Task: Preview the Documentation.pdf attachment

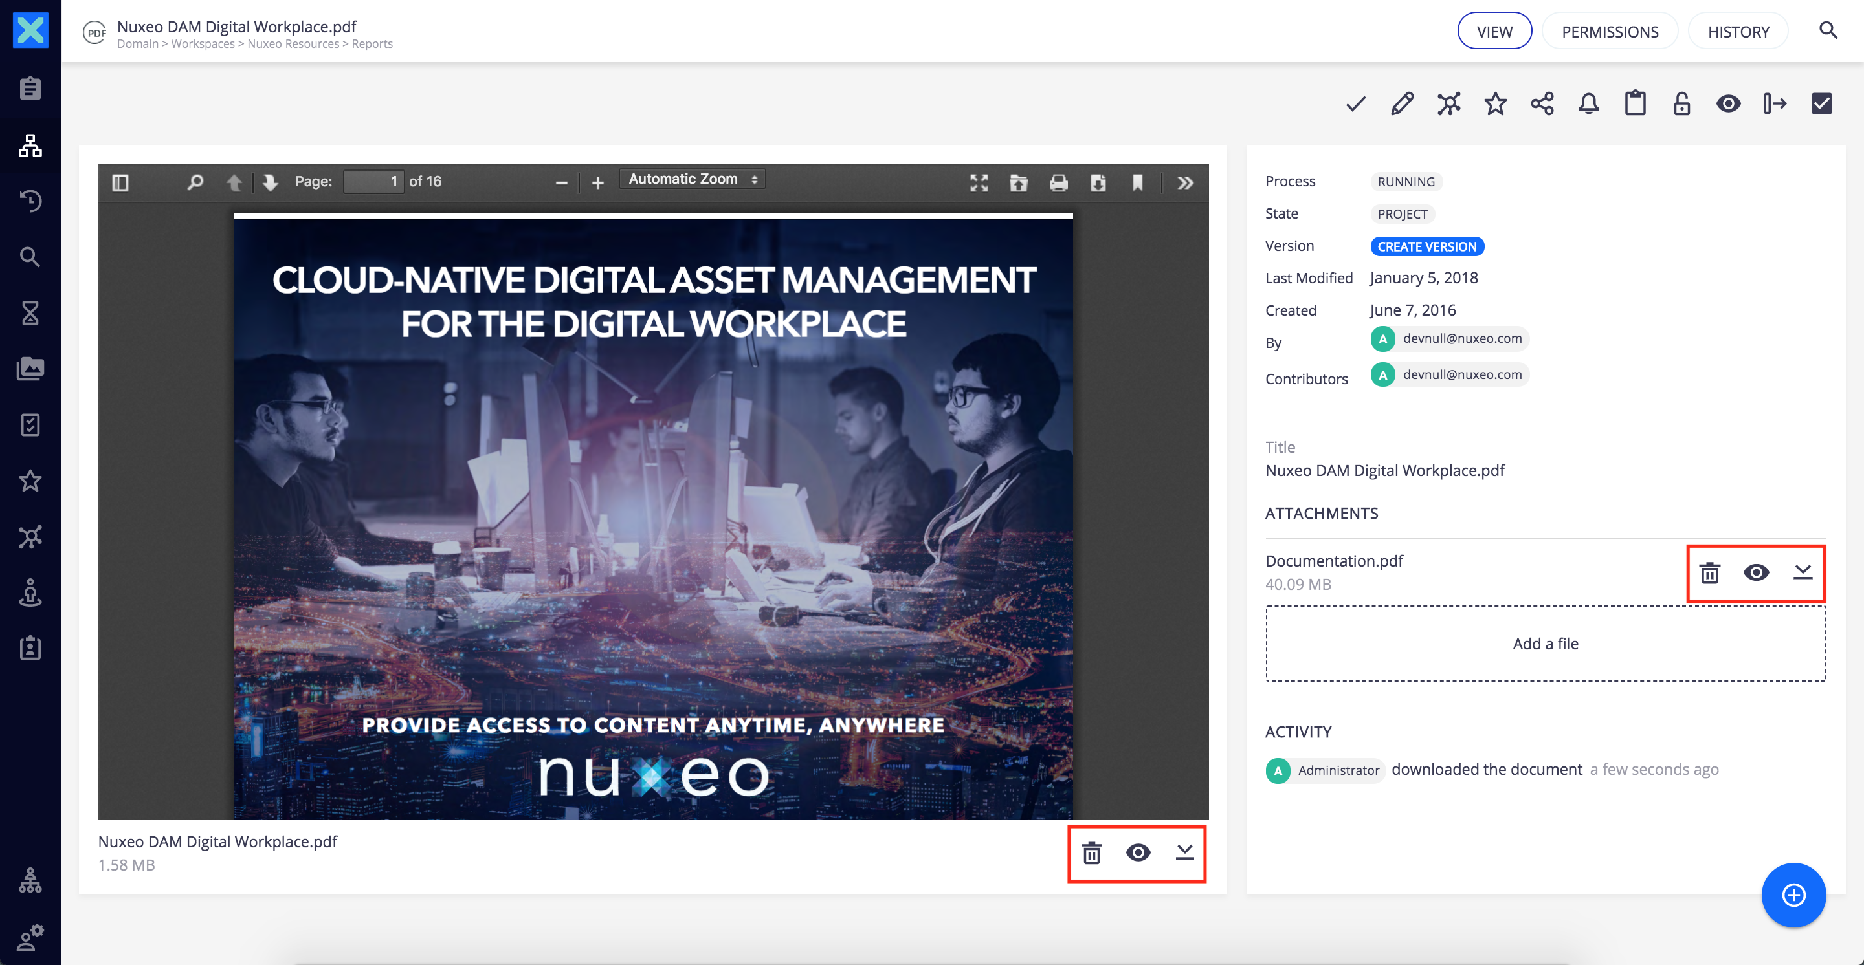Action: click(1756, 573)
